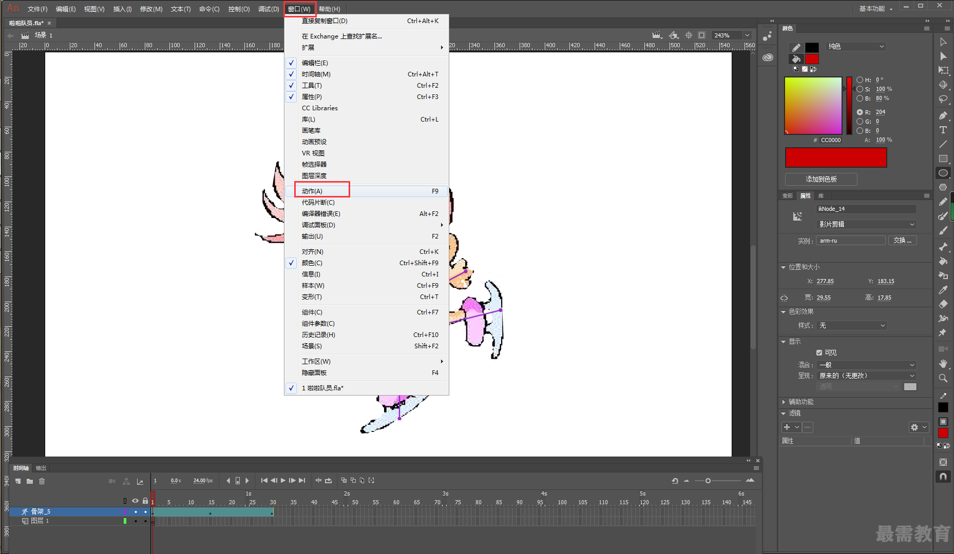Toggle the Edit Bar checked item
The width and height of the screenshot is (954, 554).
point(367,63)
